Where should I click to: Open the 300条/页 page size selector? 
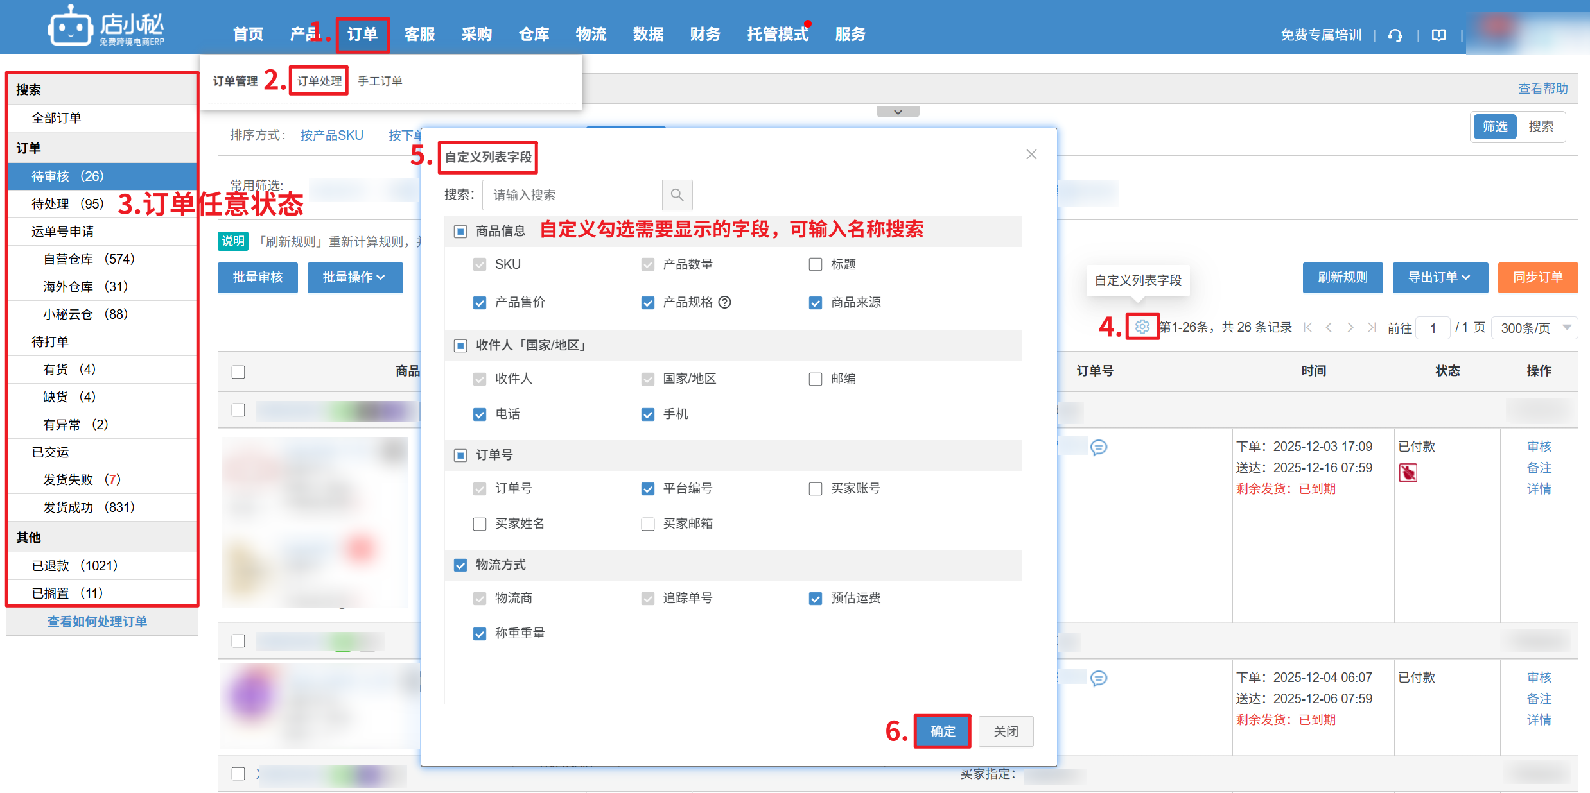click(x=1533, y=327)
